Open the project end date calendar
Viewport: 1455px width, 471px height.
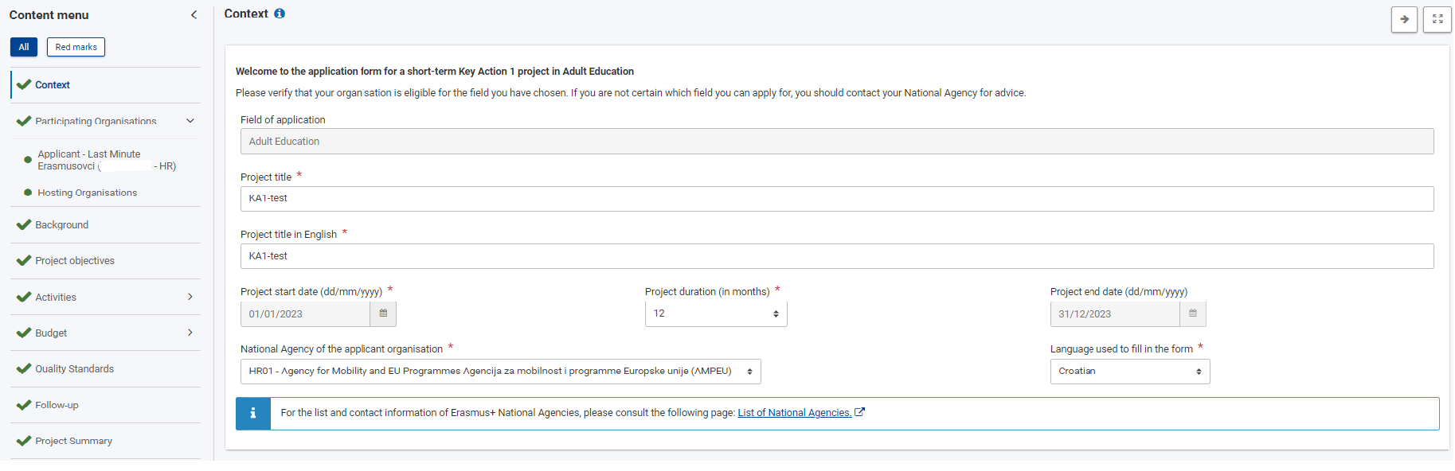(1192, 313)
